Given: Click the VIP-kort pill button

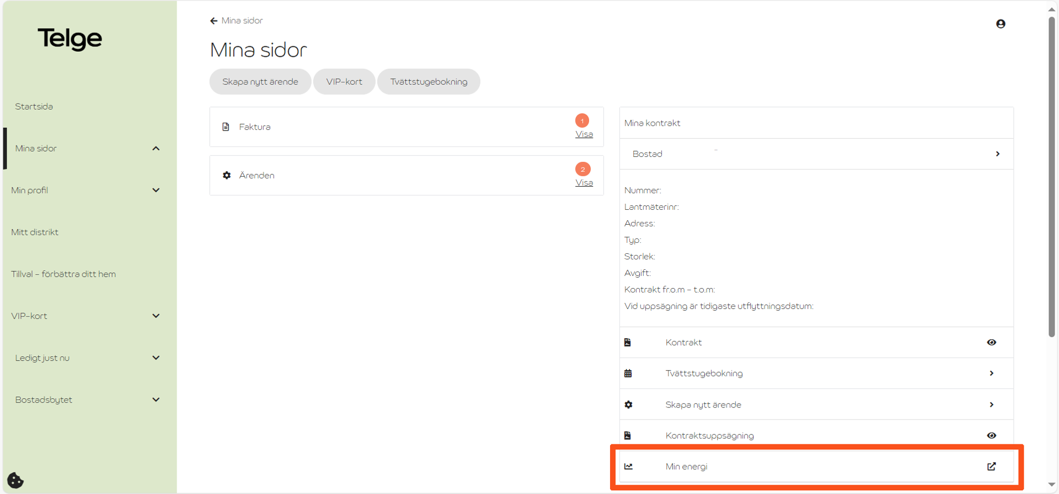Looking at the screenshot, I should [x=344, y=82].
